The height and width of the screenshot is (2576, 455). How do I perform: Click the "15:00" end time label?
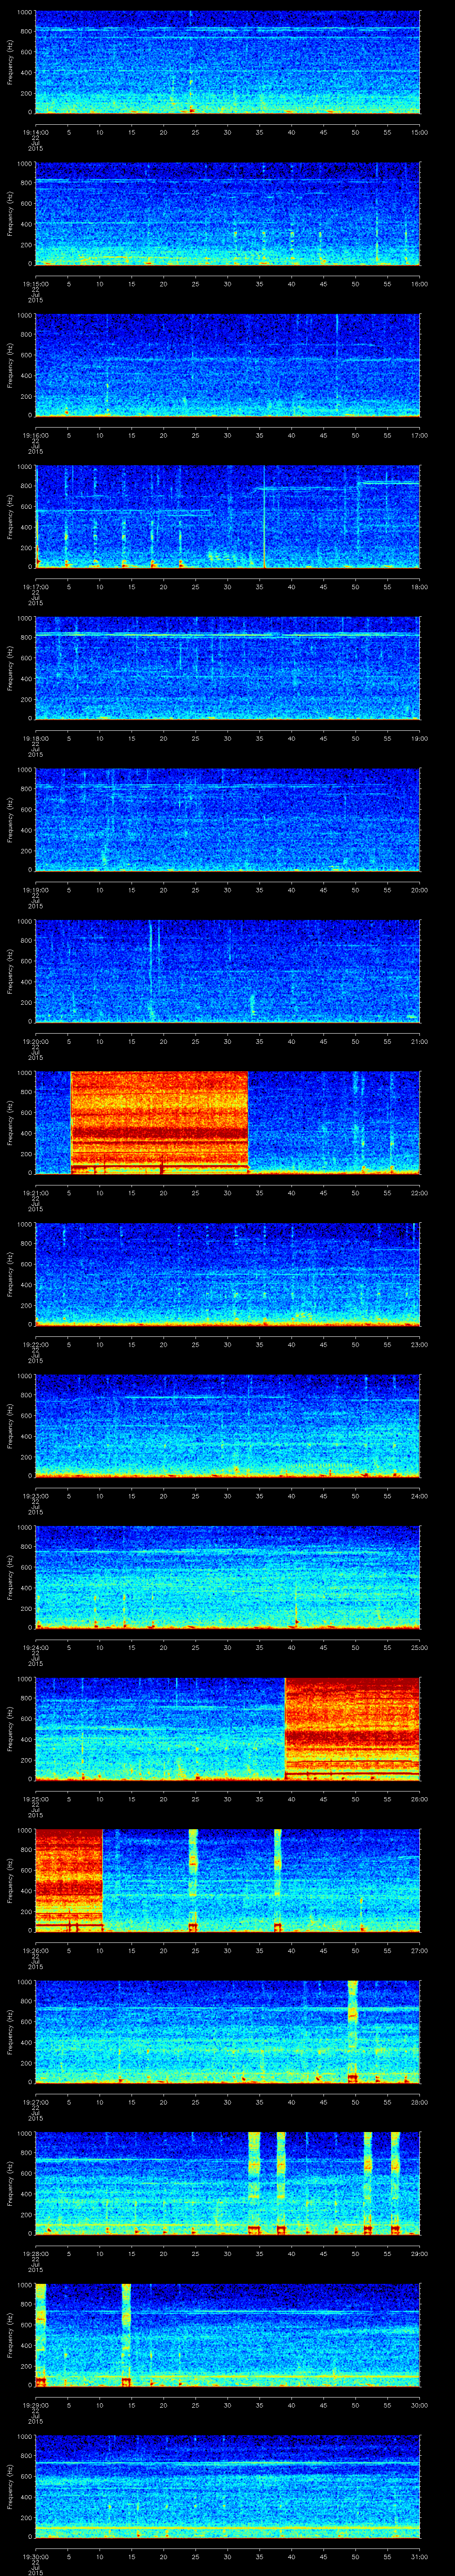tap(419, 132)
